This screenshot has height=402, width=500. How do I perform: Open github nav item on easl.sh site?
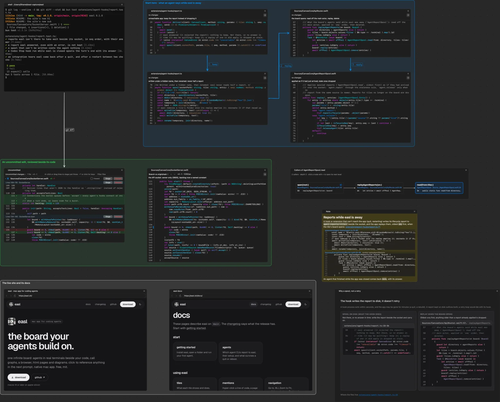pos(113,304)
